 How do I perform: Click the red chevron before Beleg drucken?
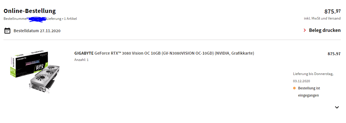point(305,30)
